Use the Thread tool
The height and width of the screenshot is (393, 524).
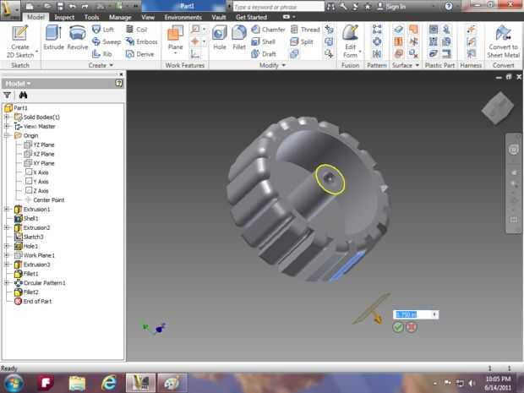pos(305,30)
